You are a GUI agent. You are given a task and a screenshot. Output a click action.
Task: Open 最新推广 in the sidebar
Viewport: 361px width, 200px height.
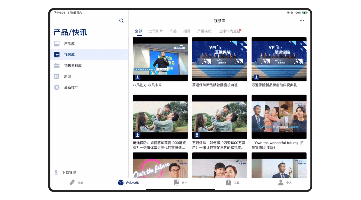point(89,87)
